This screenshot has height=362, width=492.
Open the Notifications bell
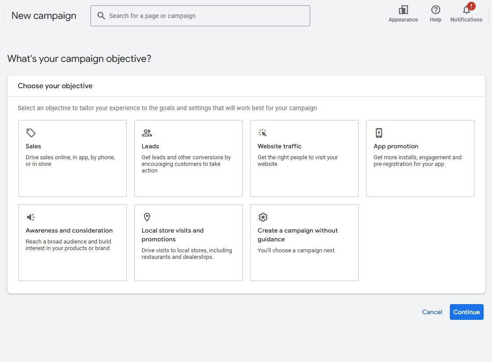click(x=466, y=10)
